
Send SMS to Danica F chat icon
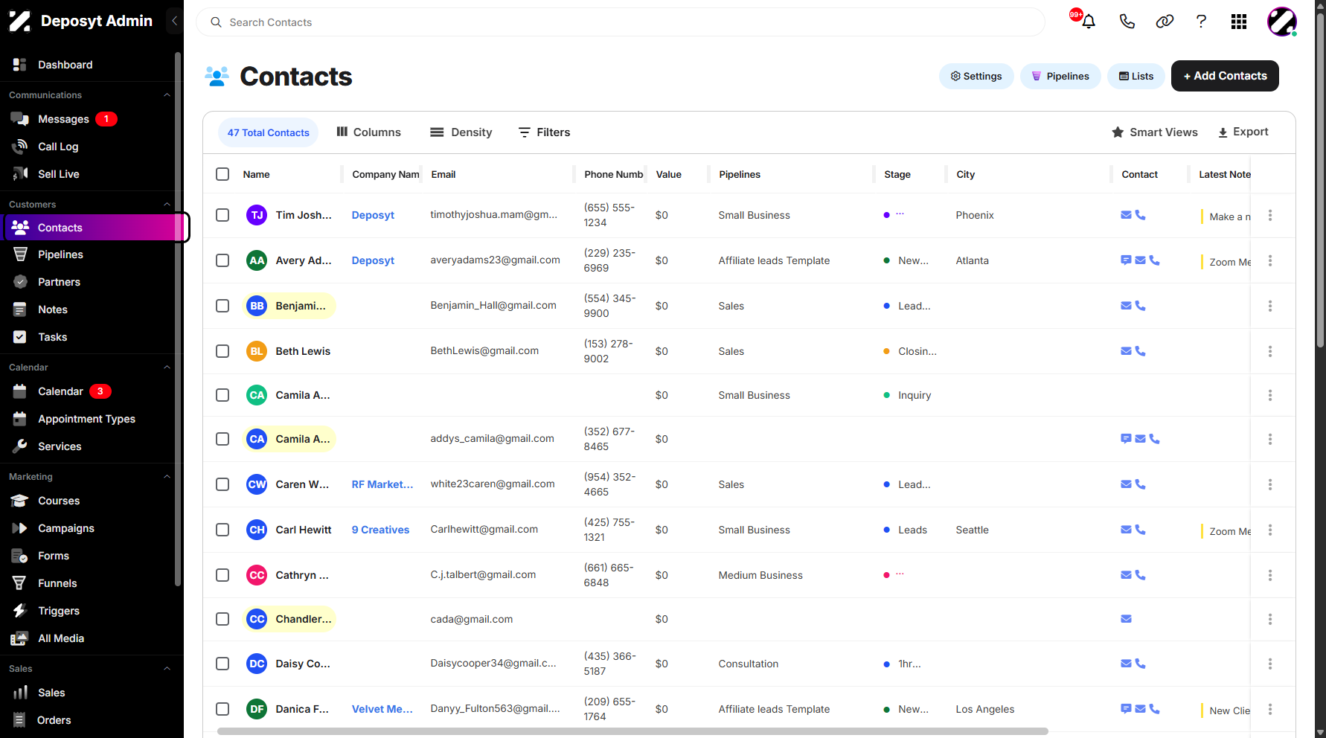coord(1126,709)
